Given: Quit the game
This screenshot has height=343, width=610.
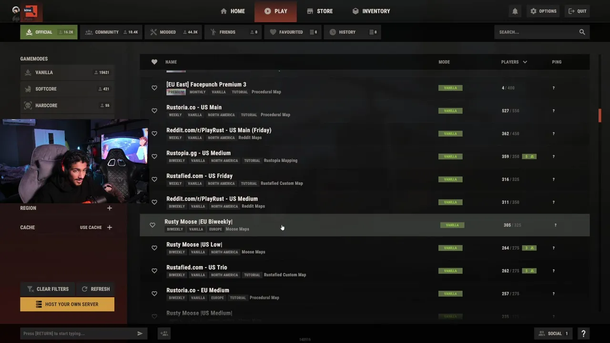Looking at the screenshot, I should [x=577, y=11].
